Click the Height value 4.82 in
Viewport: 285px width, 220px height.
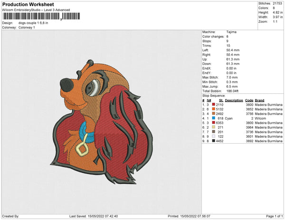[277, 12]
